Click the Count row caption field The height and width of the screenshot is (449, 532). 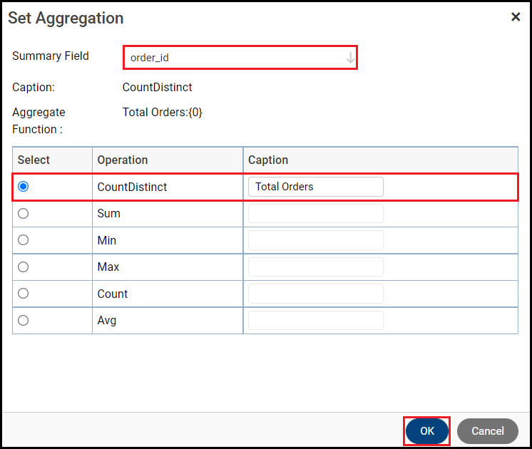click(315, 294)
